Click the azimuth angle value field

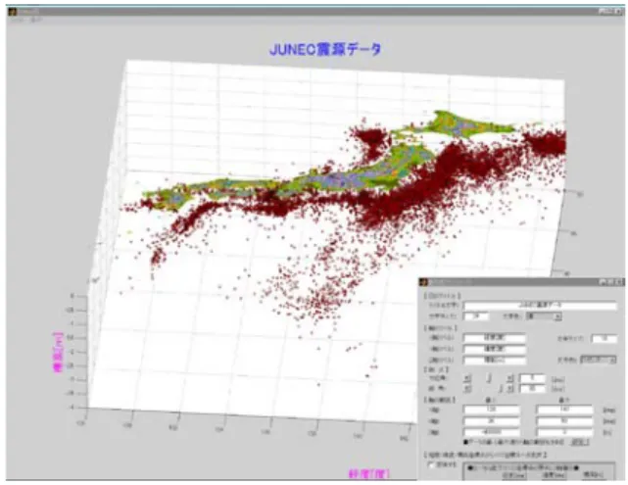532,378
